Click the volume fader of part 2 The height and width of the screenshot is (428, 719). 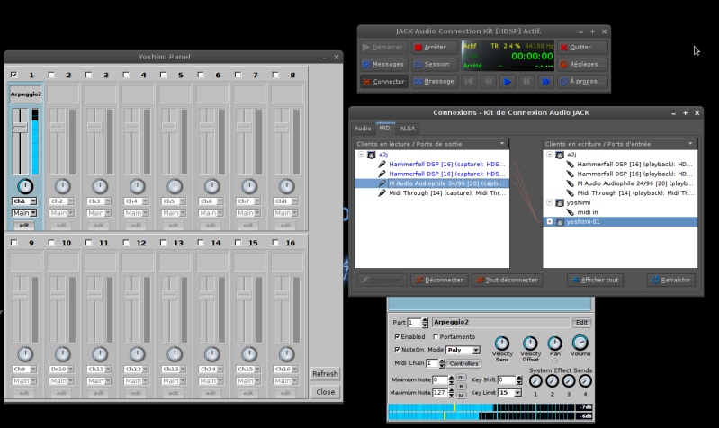[58, 128]
